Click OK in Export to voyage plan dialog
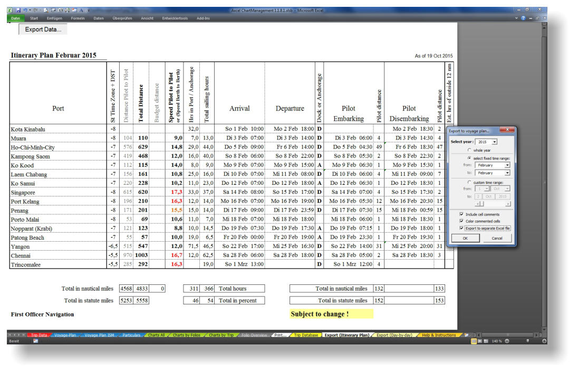 pos(465,239)
